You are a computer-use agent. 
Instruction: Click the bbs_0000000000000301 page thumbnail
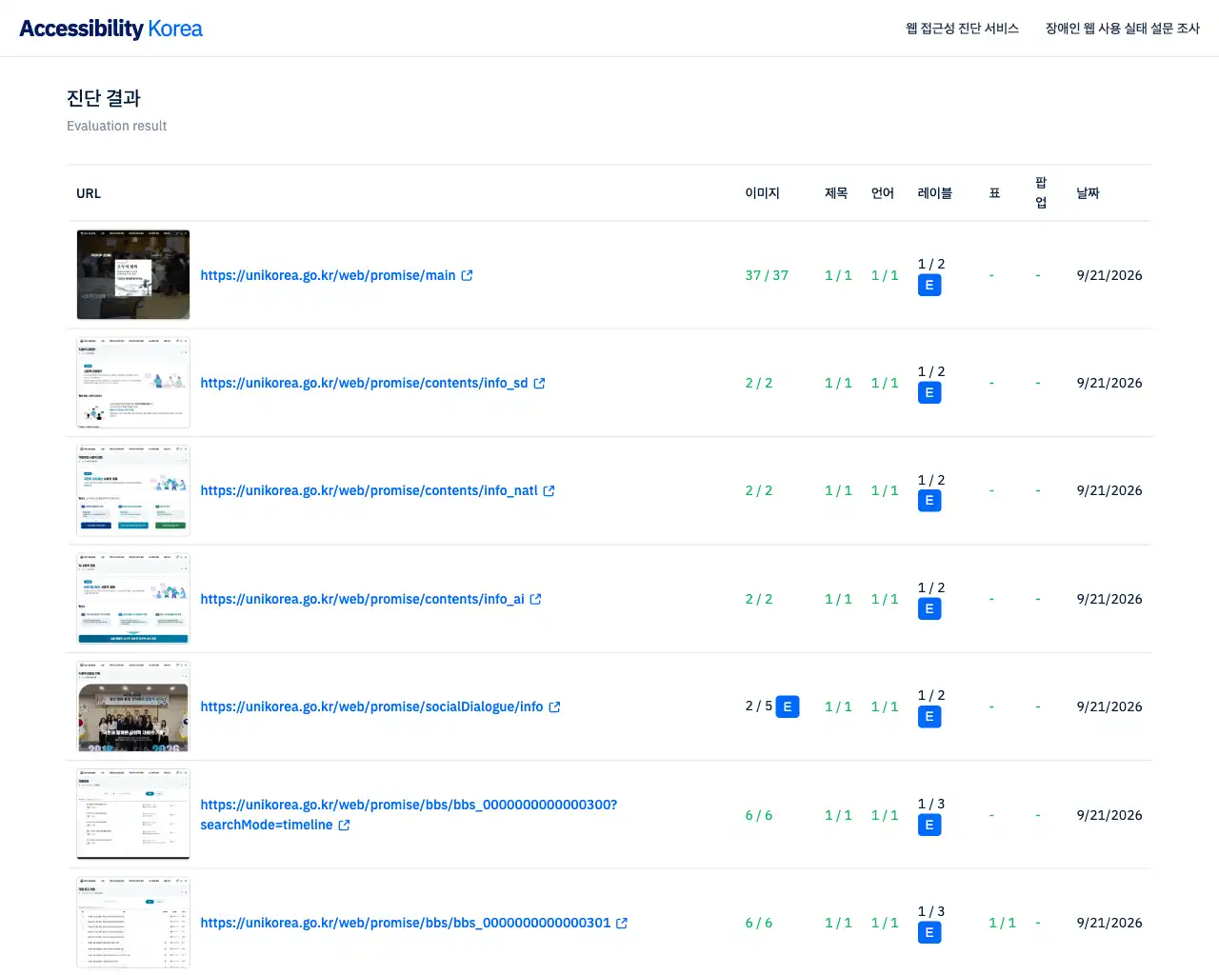click(x=133, y=923)
